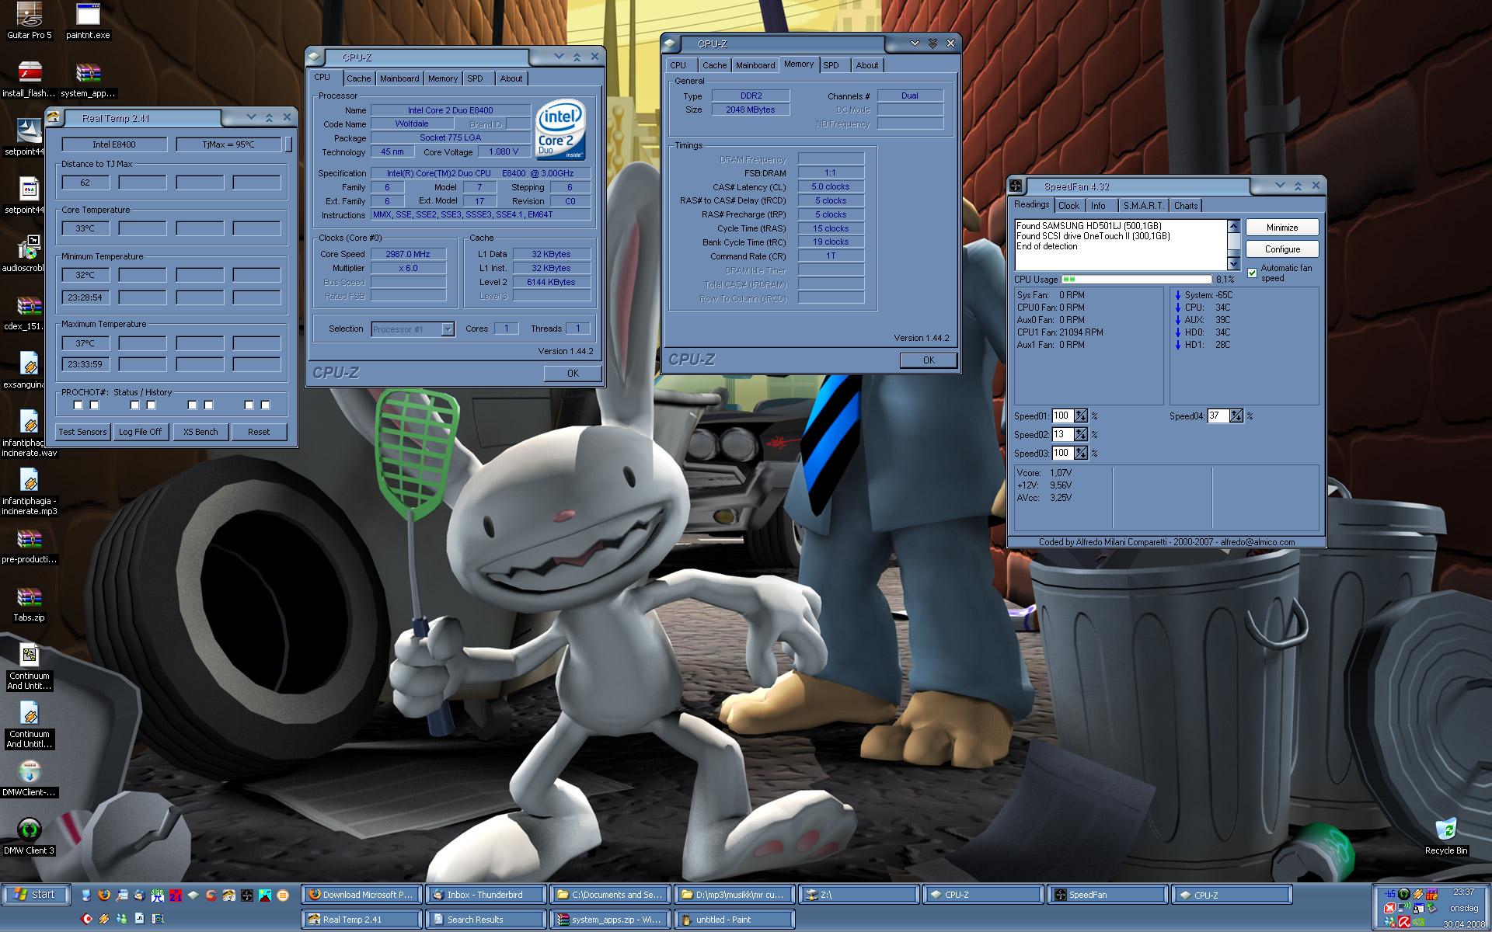Image resolution: width=1492 pixels, height=932 pixels.
Task: Open DMWClient installer desktop icon
Action: pyautogui.click(x=29, y=778)
